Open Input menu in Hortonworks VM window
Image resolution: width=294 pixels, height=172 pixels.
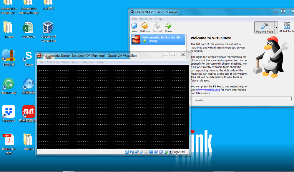pos(76,62)
